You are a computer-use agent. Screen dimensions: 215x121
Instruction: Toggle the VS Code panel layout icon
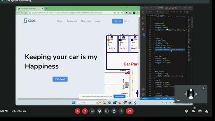coord(169,8)
